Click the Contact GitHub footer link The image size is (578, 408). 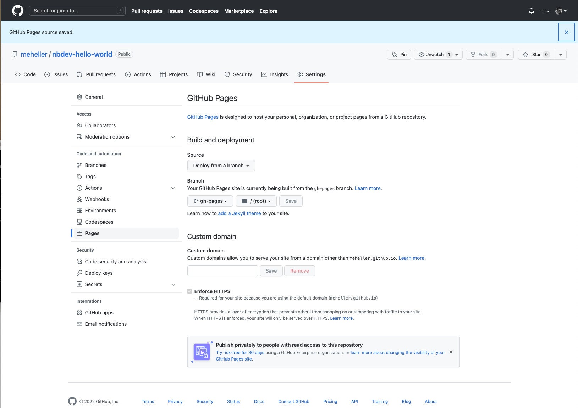point(294,402)
